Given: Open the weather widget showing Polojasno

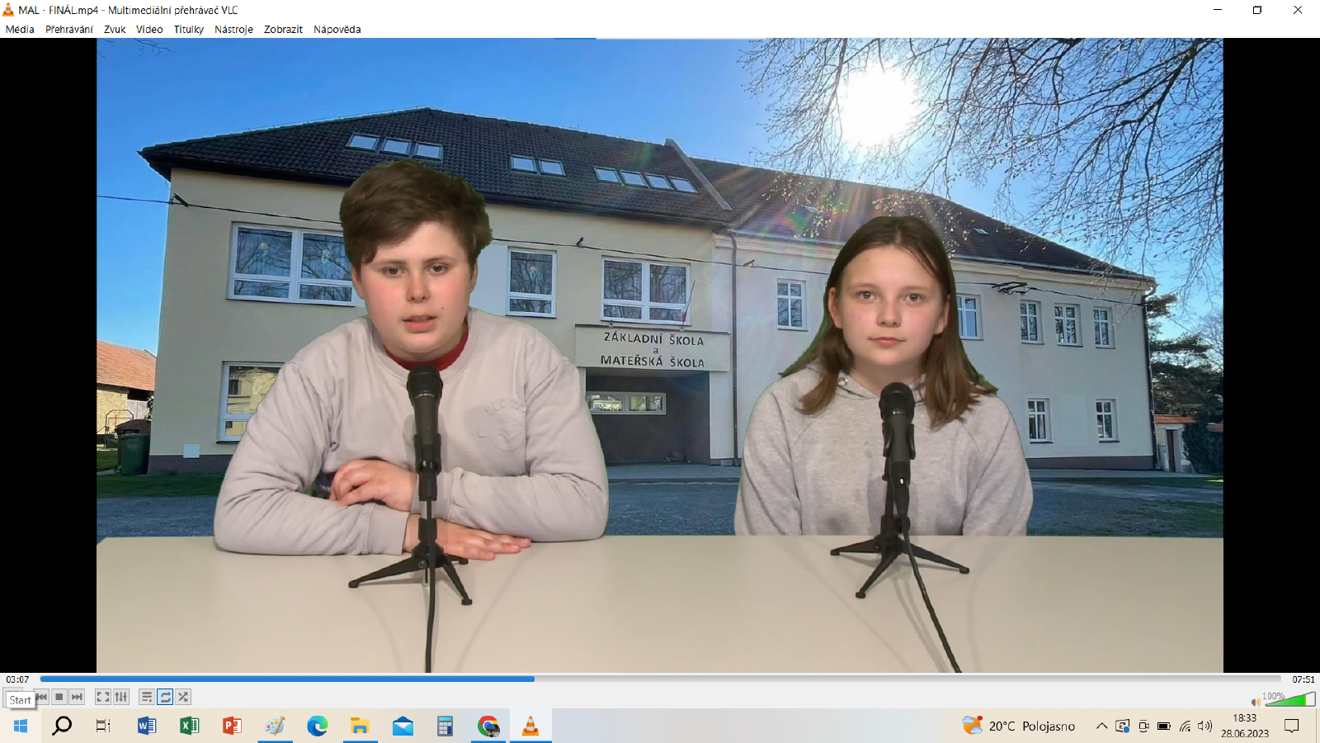Looking at the screenshot, I should pos(1019,726).
